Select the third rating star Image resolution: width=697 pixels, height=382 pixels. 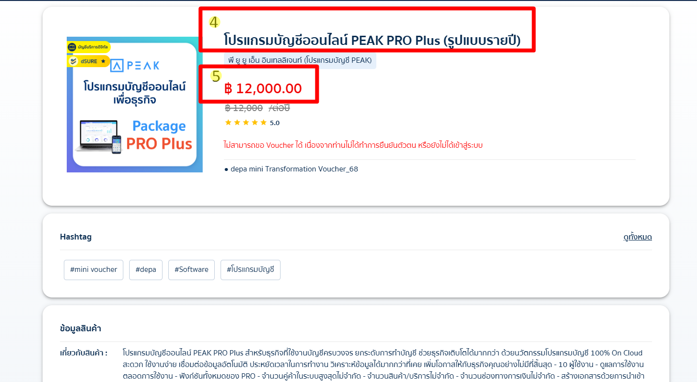point(246,123)
